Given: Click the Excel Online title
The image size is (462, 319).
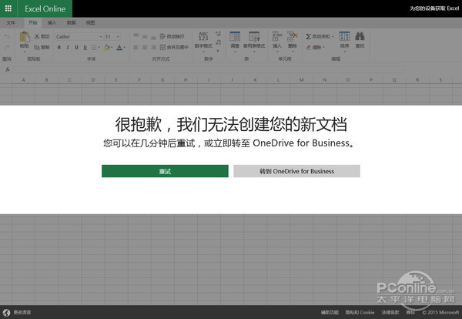Looking at the screenshot, I should click(45, 8).
